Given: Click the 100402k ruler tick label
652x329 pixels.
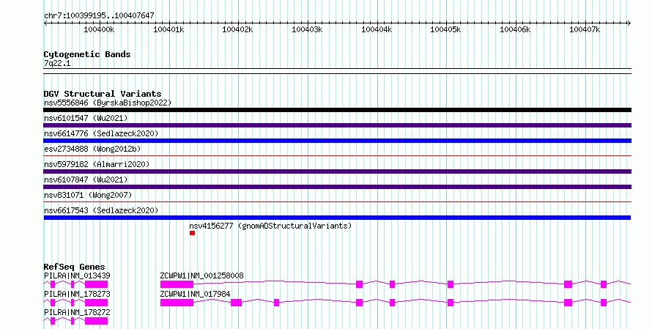Looking at the screenshot, I should tap(237, 29).
